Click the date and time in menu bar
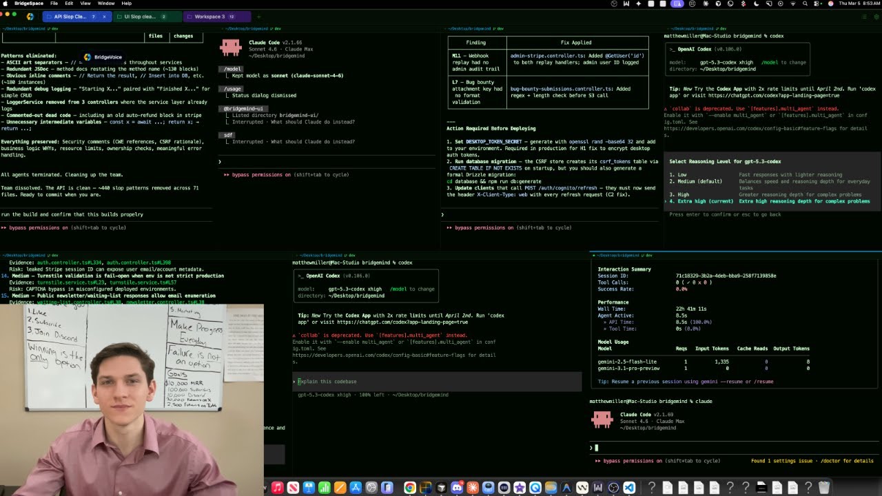This screenshot has height=496, width=882. (x=859, y=3)
